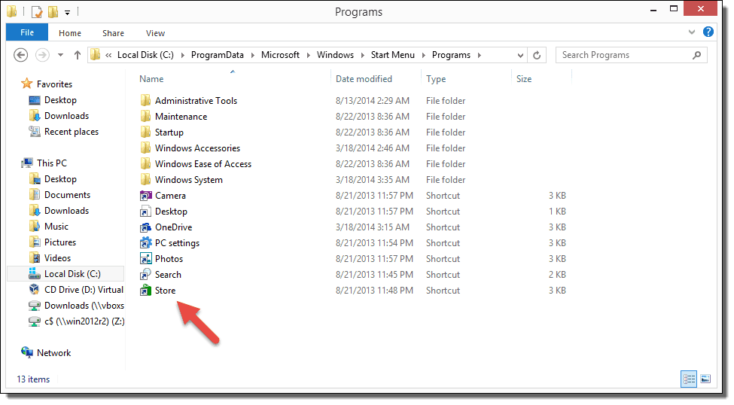Open Pictures under This PC
Screen dimensions: 734x405
click(x=60, y=242)
